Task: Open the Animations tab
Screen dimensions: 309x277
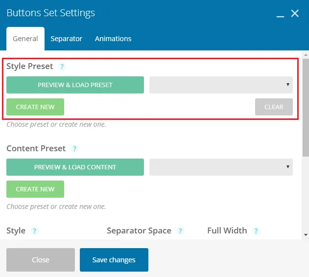Action: pyautogui.click(x=113, y=39)
